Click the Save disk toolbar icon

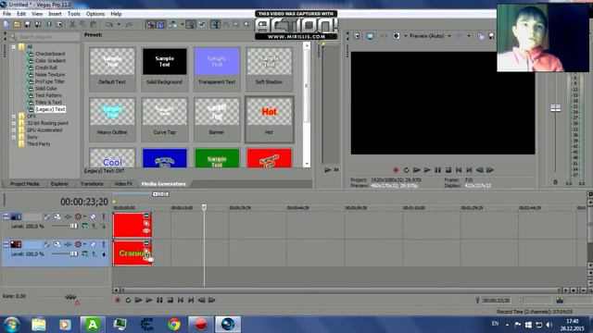(27, 25)
